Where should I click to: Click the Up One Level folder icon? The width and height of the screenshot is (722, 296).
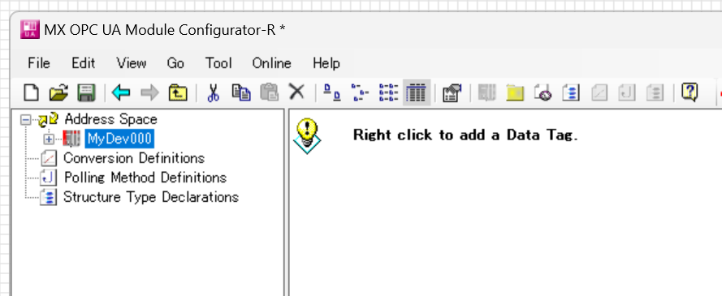tap(178, 92)
